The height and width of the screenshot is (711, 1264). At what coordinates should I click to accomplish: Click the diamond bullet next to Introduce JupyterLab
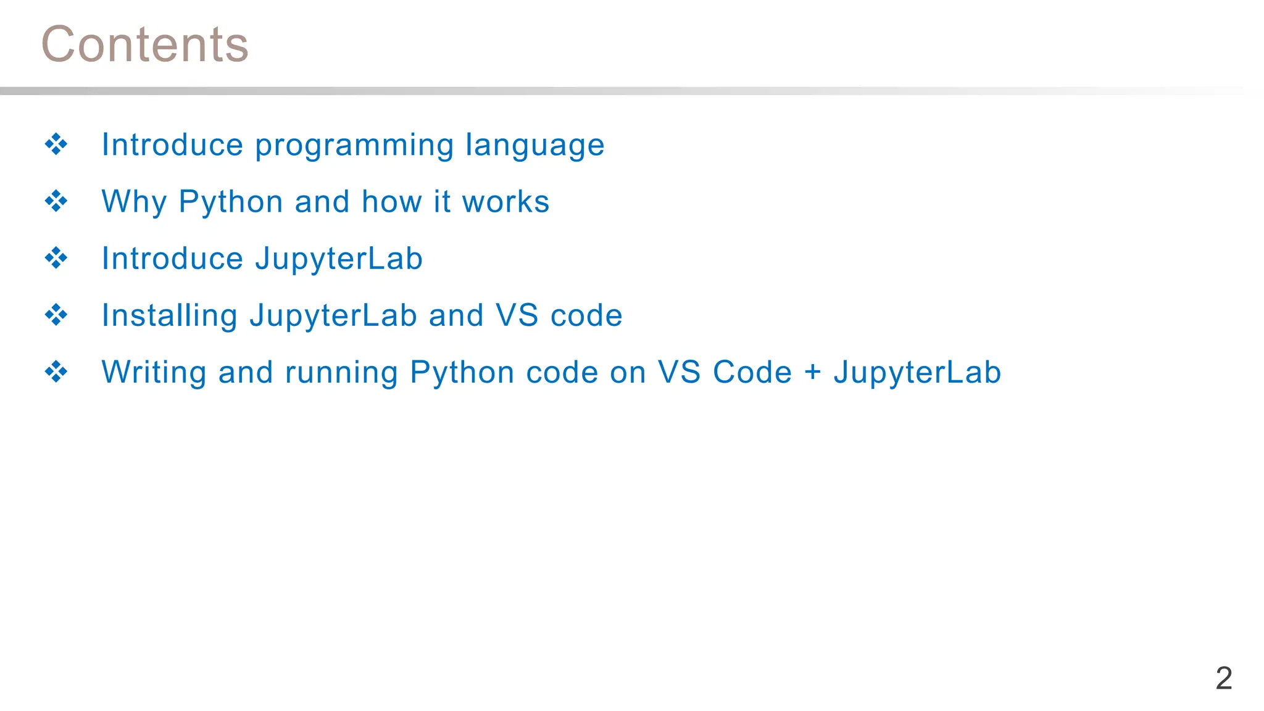click(56, 258)
